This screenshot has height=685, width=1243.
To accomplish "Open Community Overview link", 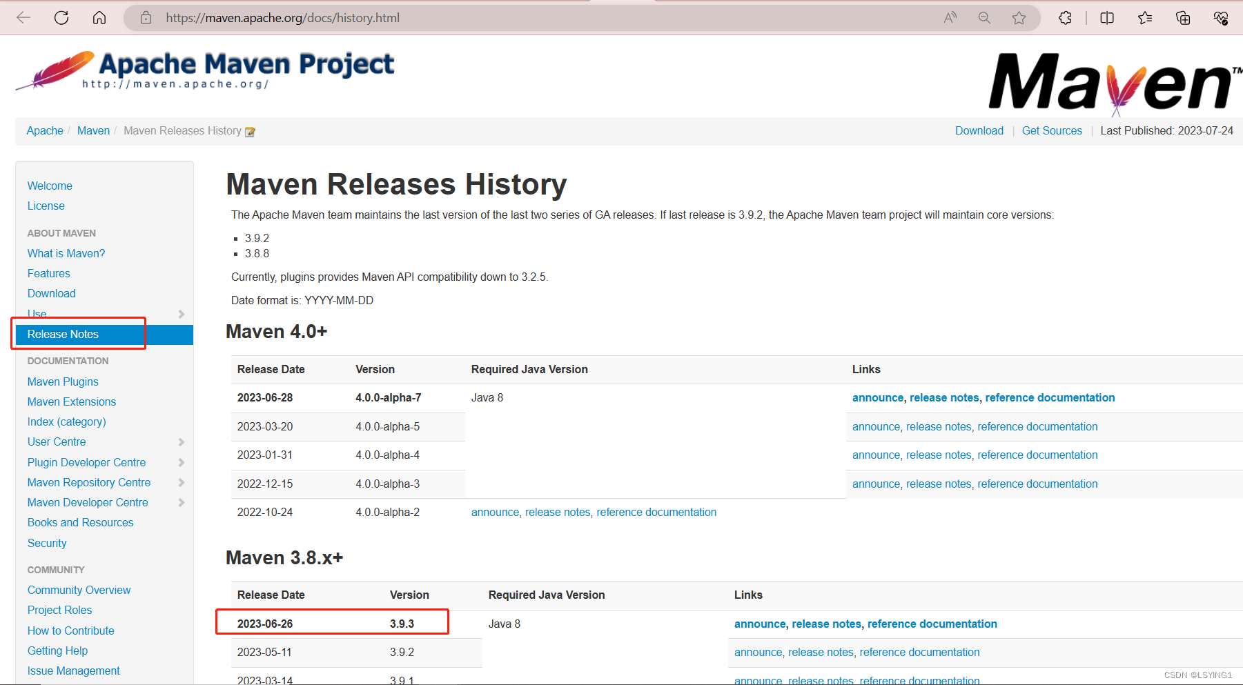I will point(79,590).
